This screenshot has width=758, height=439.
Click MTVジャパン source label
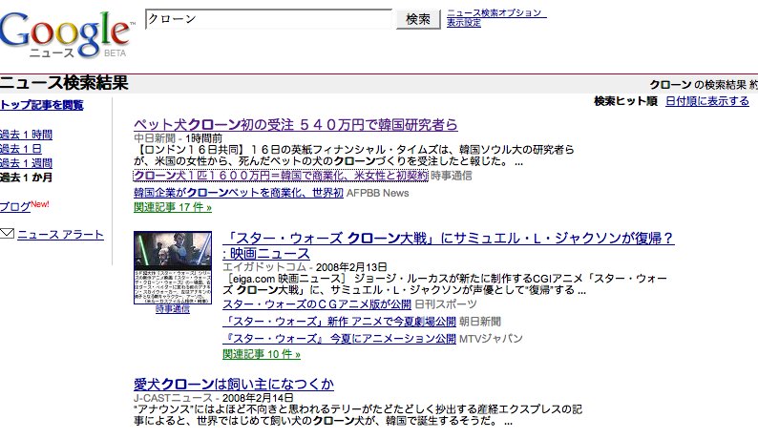coord(491,339)
